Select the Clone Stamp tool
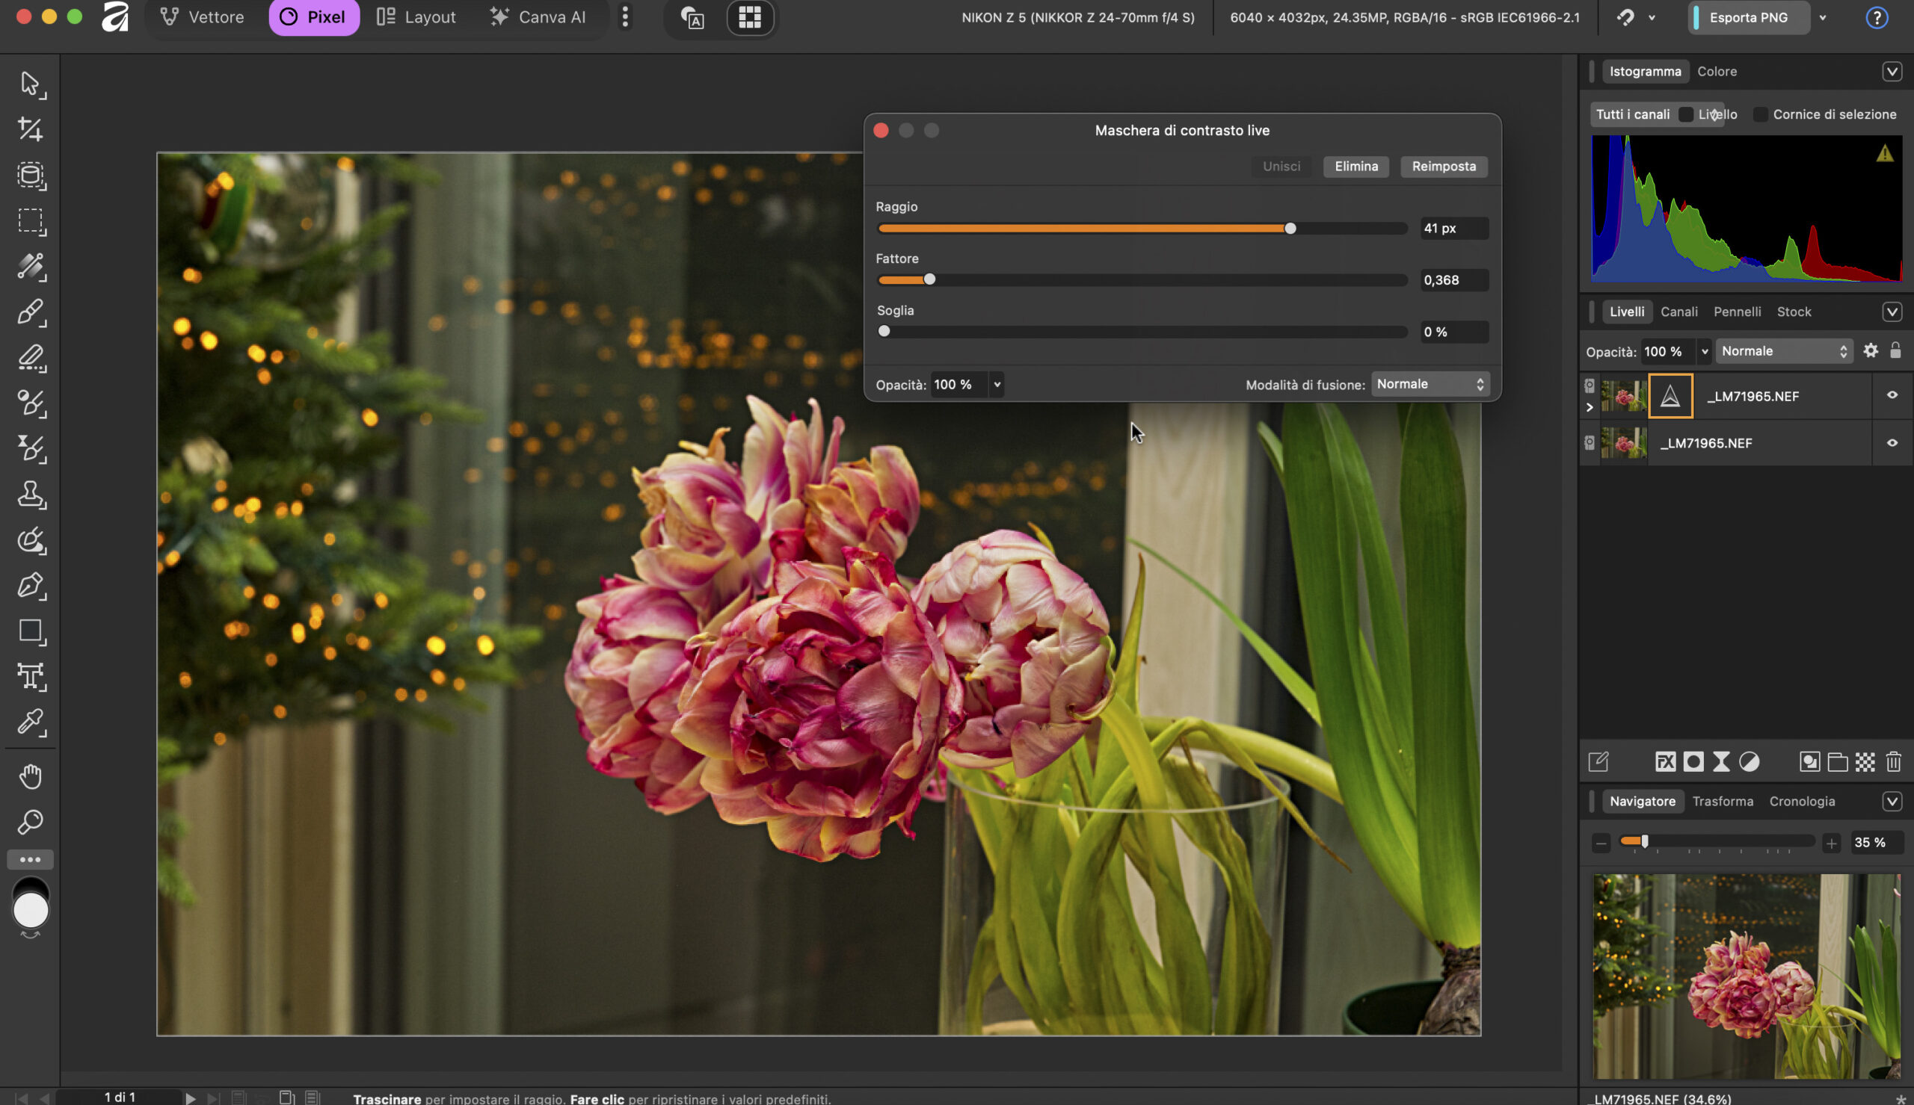The width and height of the screenshot is (1914, 1105). (x=31, y=494)
